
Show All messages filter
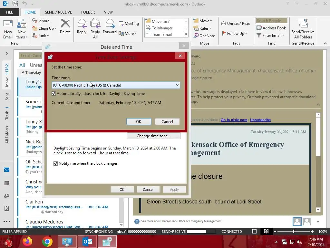point(22,65)
